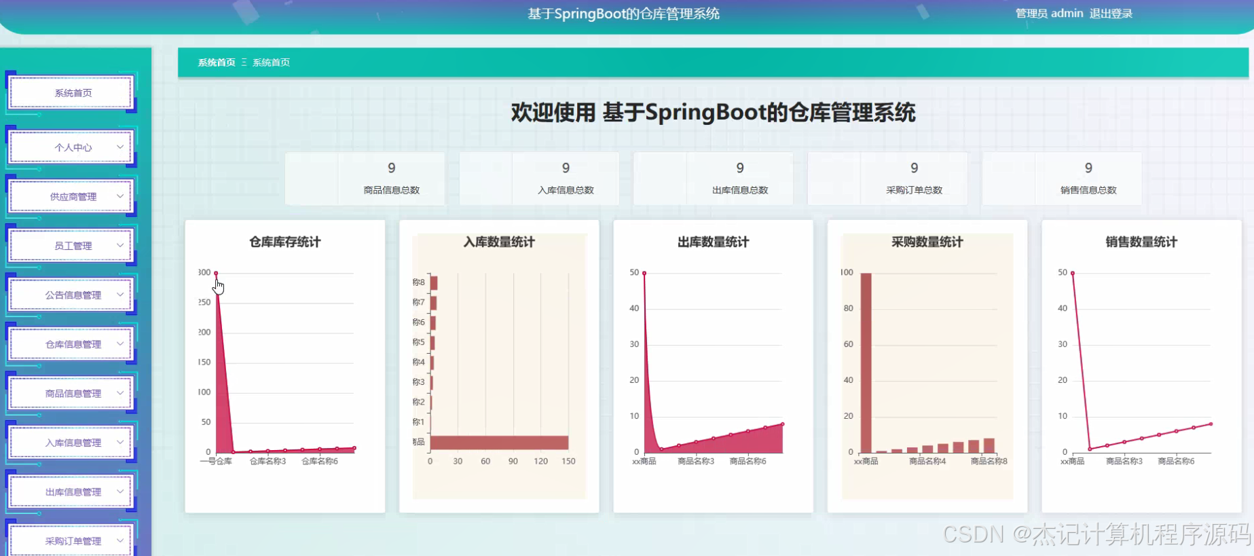
Task: Click the 商品信息总数 statistic card
Action: 365,179
